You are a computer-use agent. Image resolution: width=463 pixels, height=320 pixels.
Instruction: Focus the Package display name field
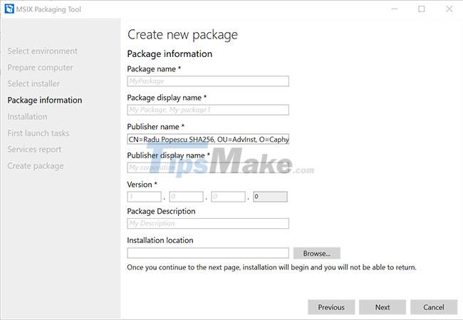pos(208,110)
